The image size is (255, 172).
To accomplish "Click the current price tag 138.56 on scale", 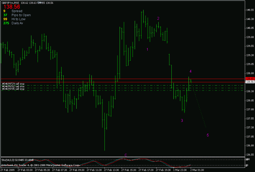I will click(250, 82).
